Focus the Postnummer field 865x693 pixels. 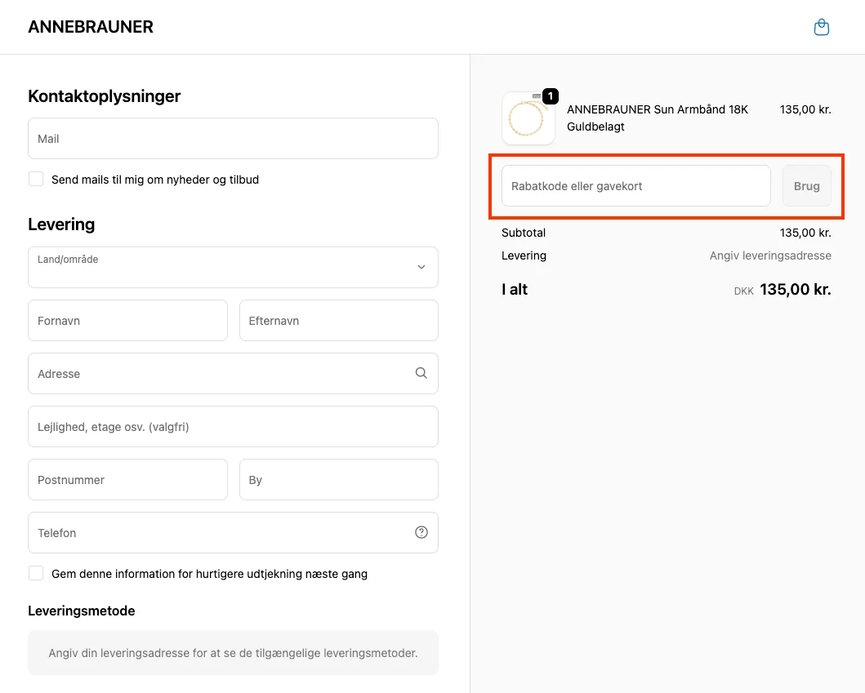pyautogui.click(x=127, y=480)
